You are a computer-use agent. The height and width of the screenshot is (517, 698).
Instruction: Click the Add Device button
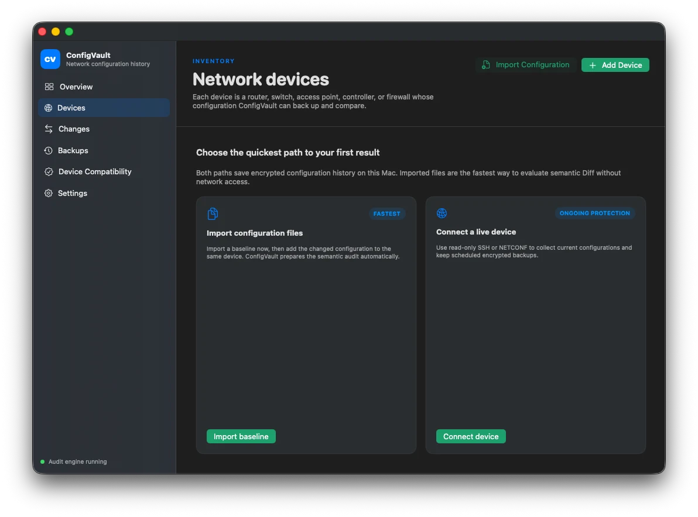615,66
